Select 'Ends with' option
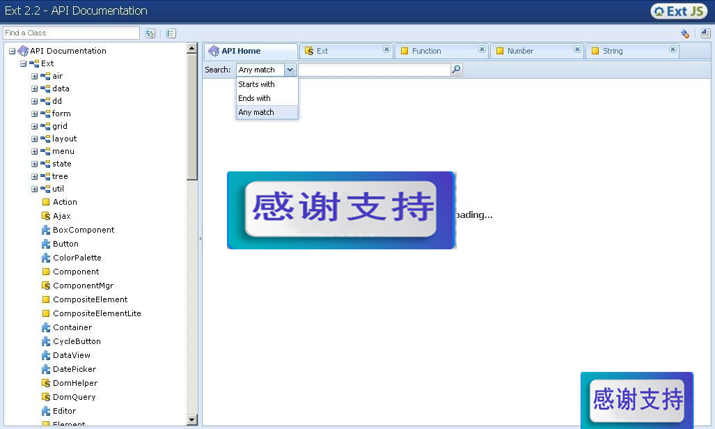The image size is (715, 429). pos(267,98)
